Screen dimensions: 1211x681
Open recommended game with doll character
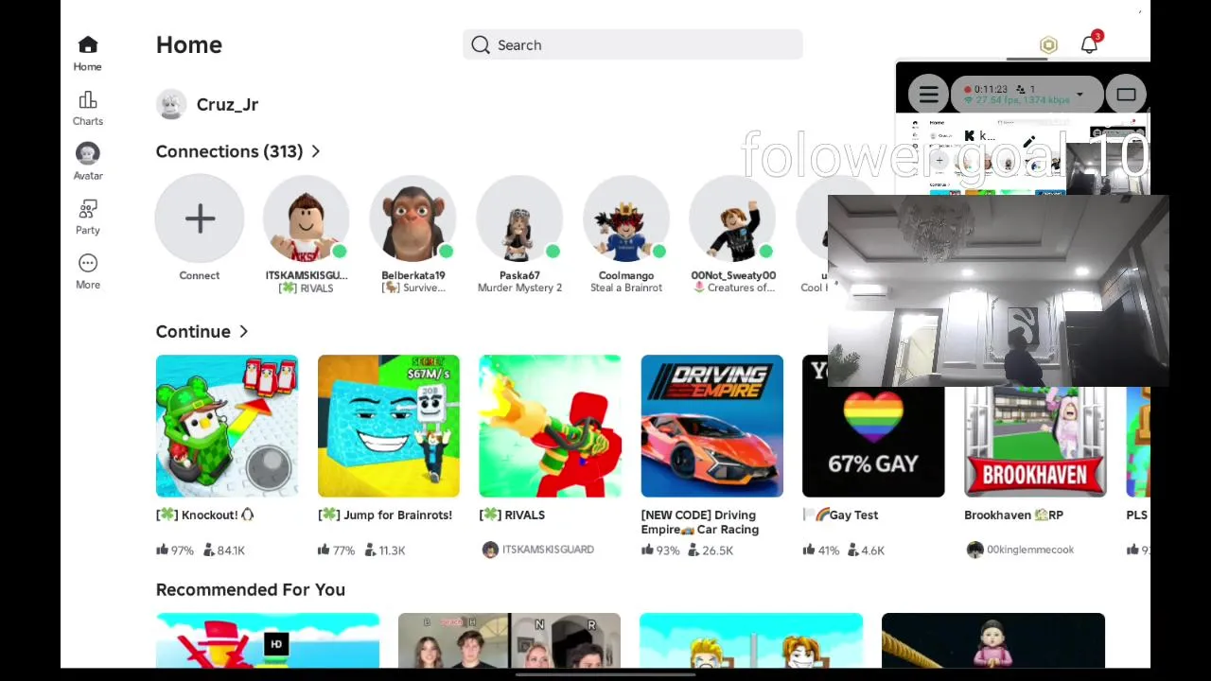pos(992,640)
